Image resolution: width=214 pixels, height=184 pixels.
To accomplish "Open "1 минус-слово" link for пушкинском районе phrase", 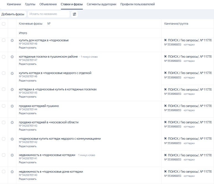I will pyautogui.click(x=89, y=57).
